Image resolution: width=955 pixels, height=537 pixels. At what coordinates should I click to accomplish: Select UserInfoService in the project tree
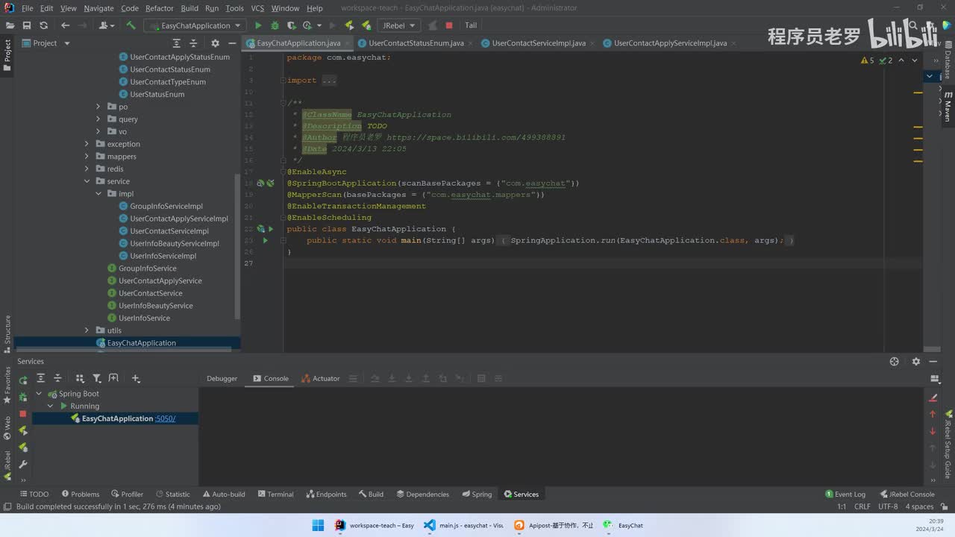[x=144, y=318]
